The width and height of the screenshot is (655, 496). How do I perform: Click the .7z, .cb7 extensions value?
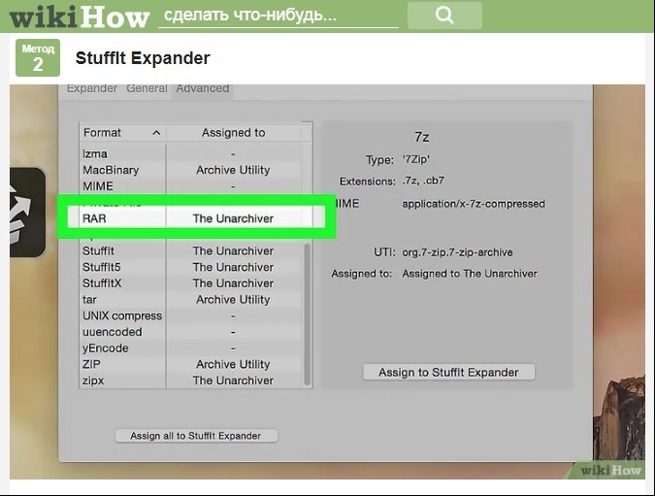point(423,181)
